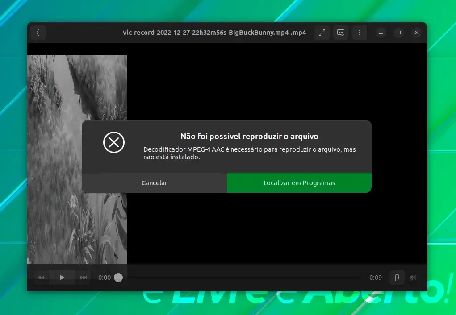The width and height of the screenshot is (456, 315).
Task: Minimize the video player window
Action: coord(381,33)
